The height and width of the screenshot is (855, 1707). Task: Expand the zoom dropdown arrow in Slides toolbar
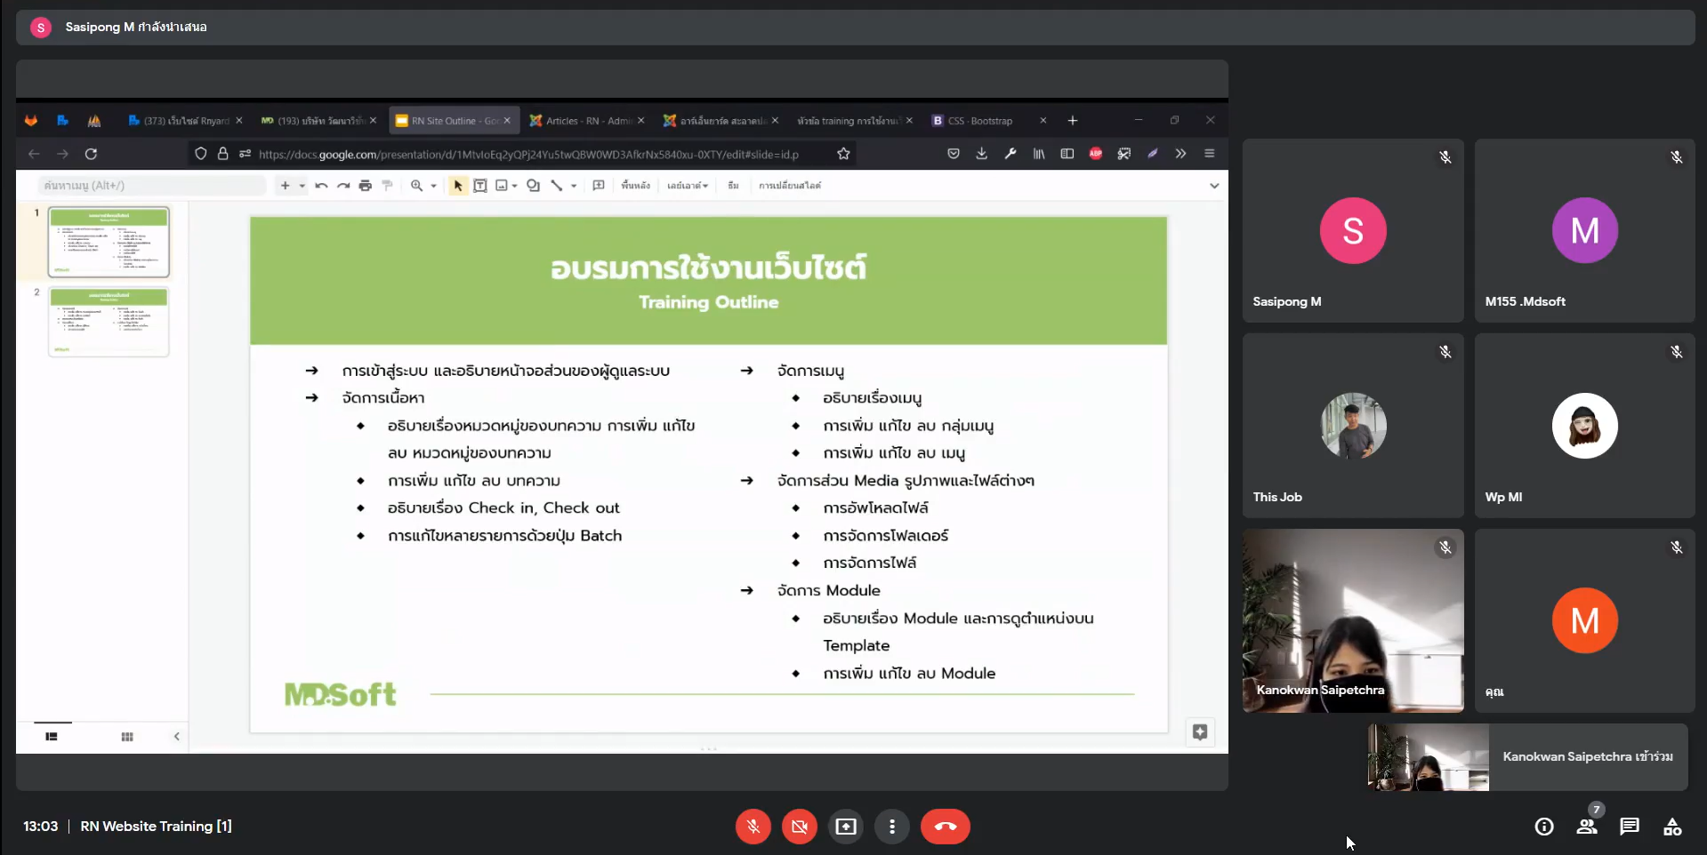[x=434, y=186]
